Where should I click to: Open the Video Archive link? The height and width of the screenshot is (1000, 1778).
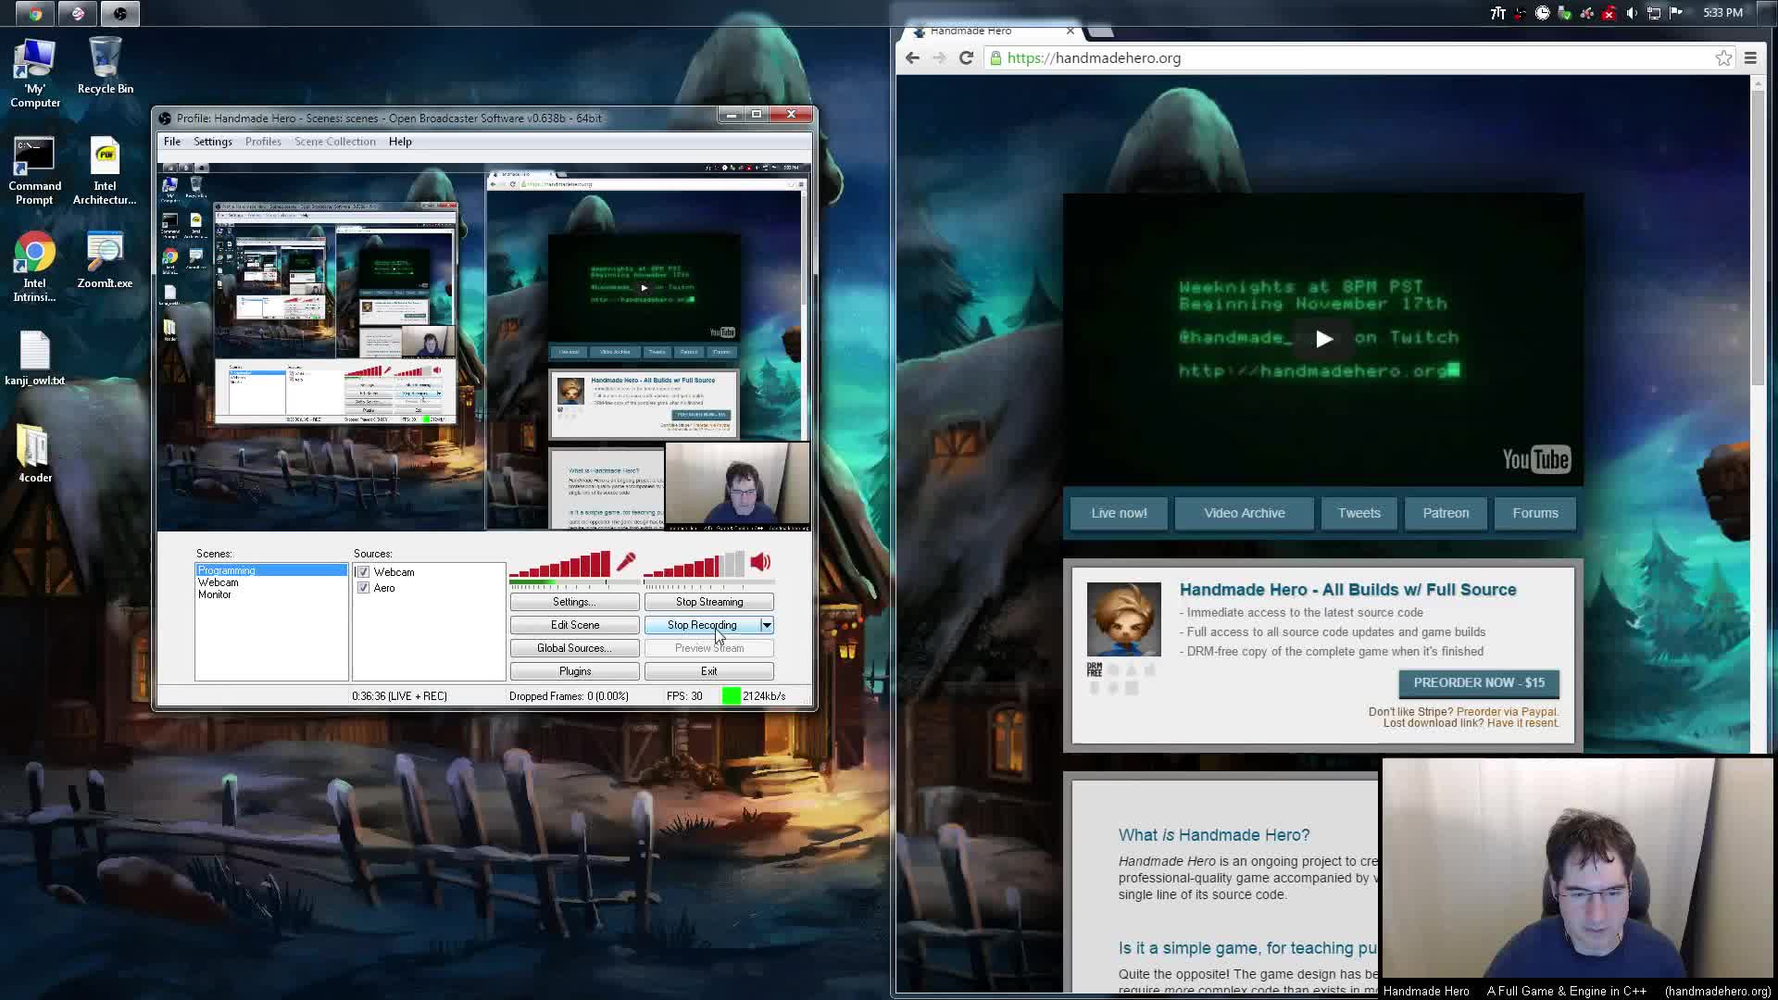coord(1244,513)
